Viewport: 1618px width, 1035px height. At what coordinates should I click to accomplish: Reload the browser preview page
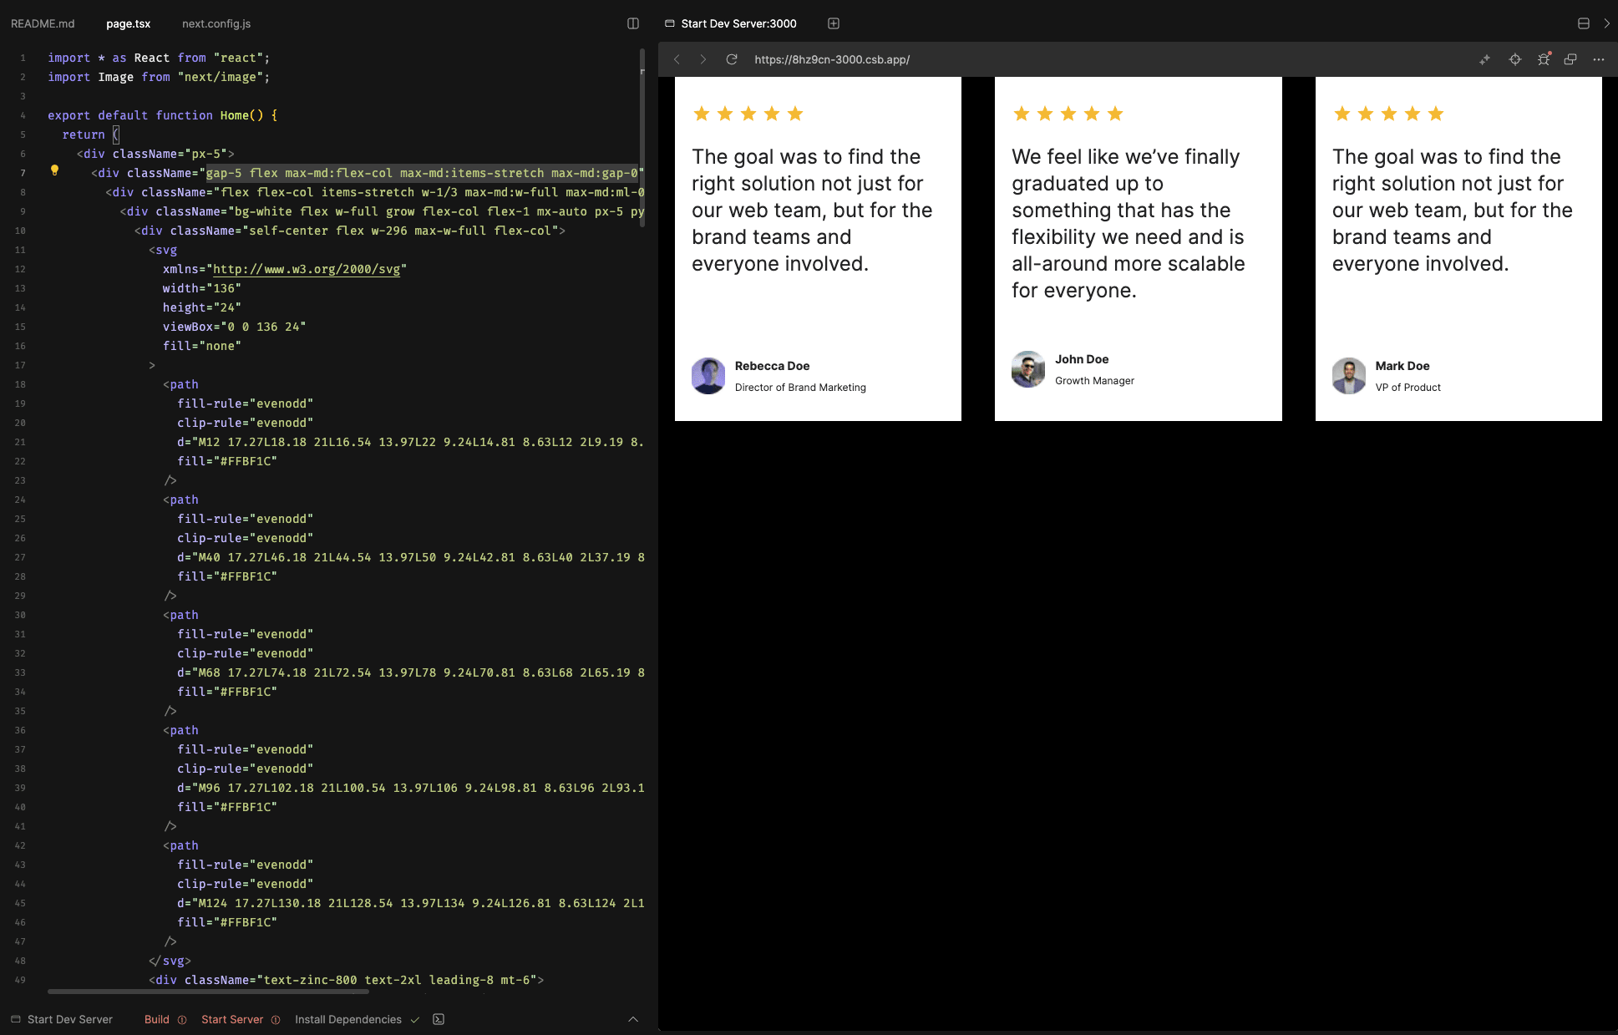coord(732,59)
